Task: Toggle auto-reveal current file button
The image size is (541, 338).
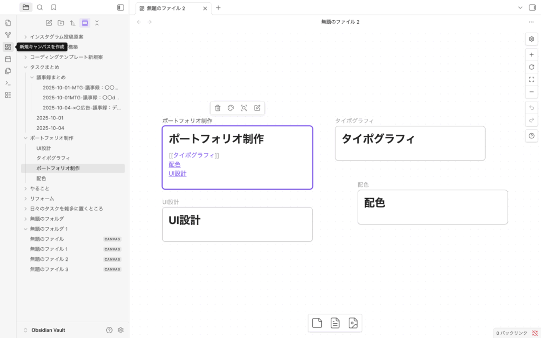Action: coord(85,23)
